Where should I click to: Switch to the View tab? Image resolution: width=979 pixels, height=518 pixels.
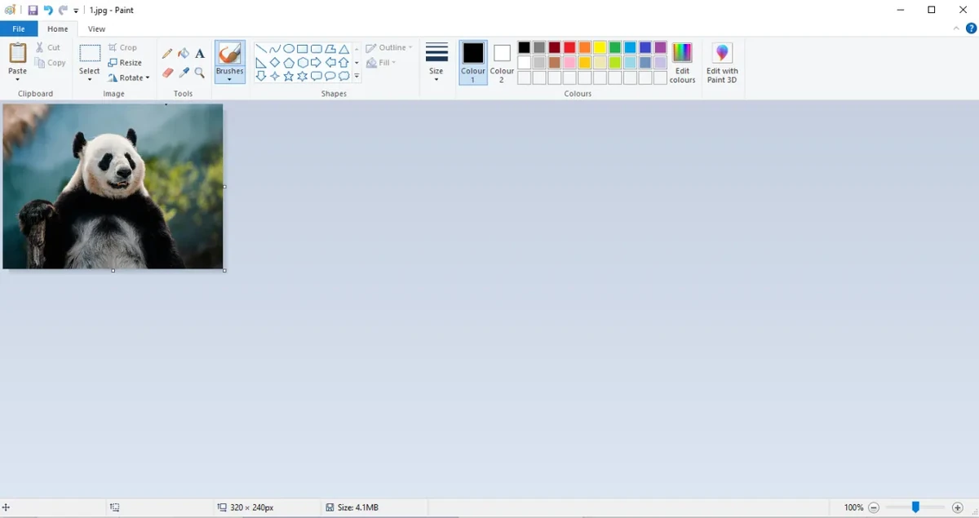96,29
